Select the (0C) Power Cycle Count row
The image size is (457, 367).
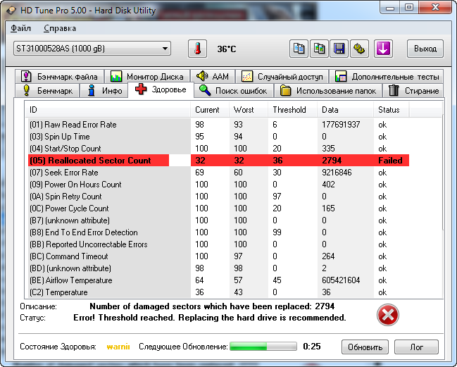pos(218,208)
